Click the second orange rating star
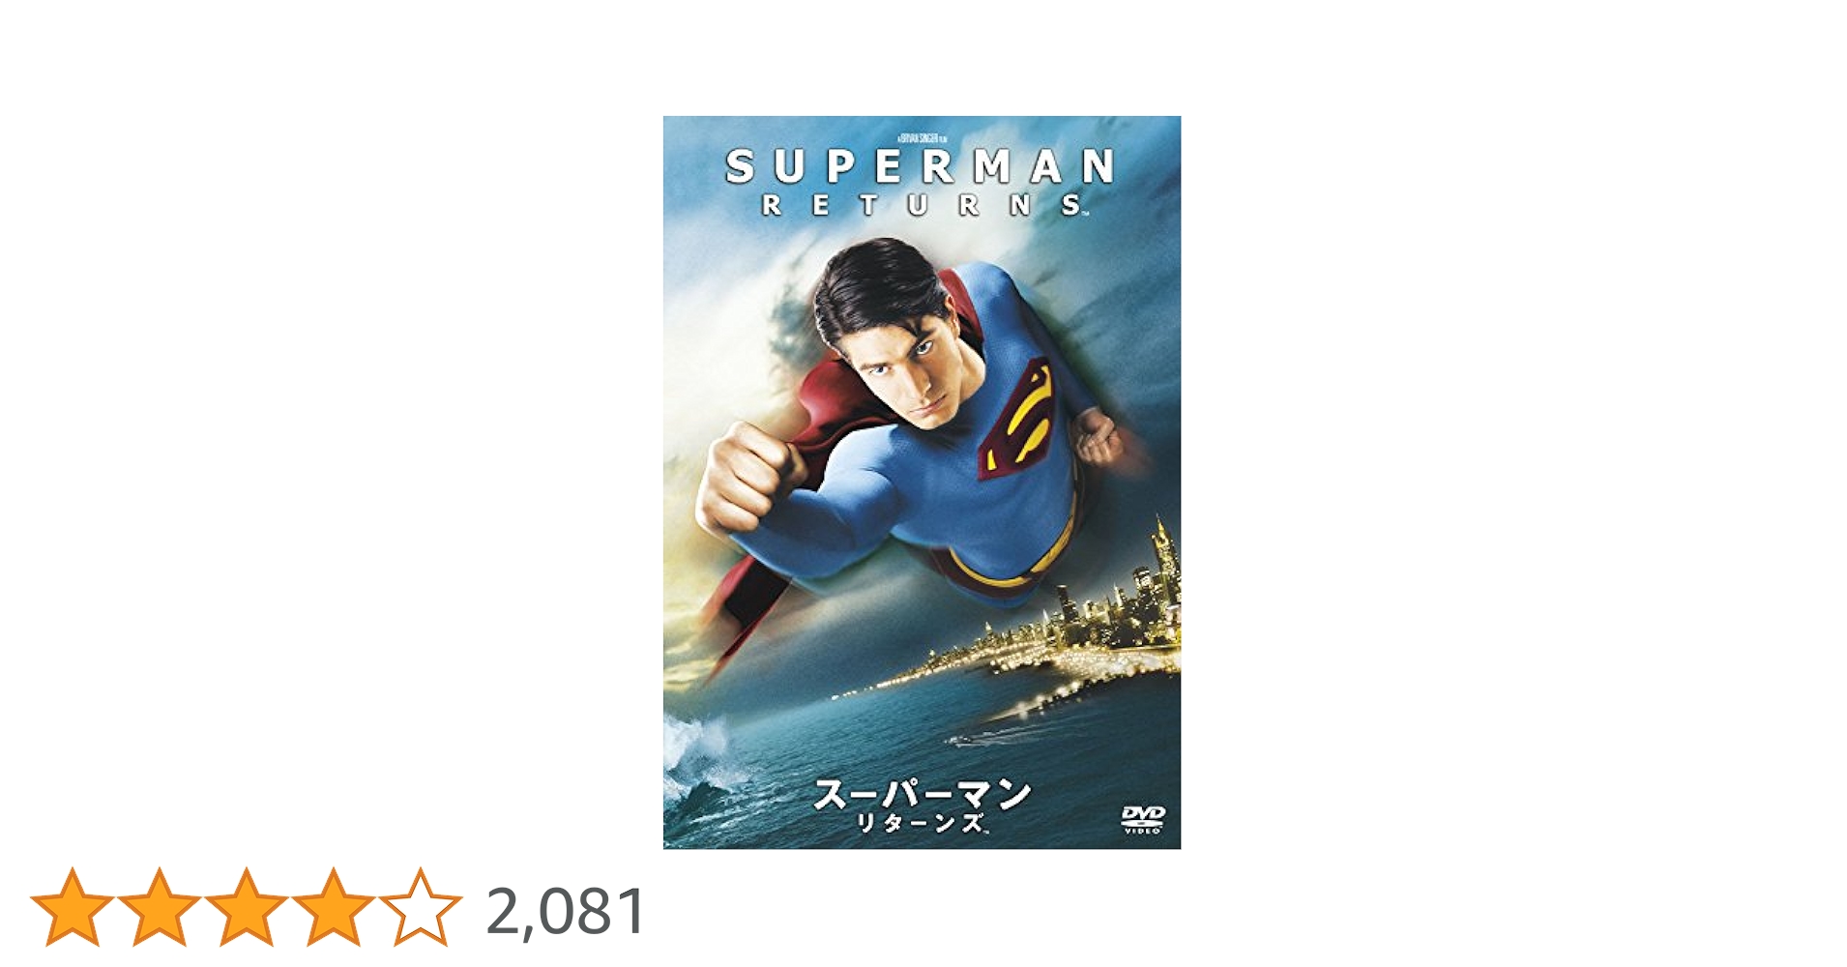 pos(160,907)
